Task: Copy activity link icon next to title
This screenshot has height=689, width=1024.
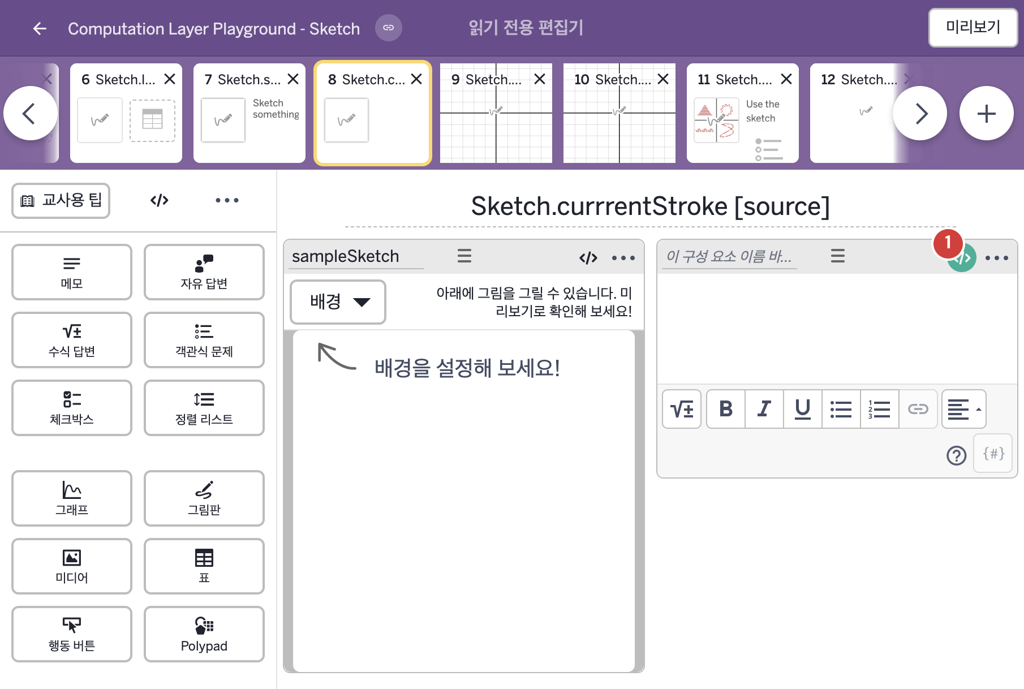Action: pos(389,28)
